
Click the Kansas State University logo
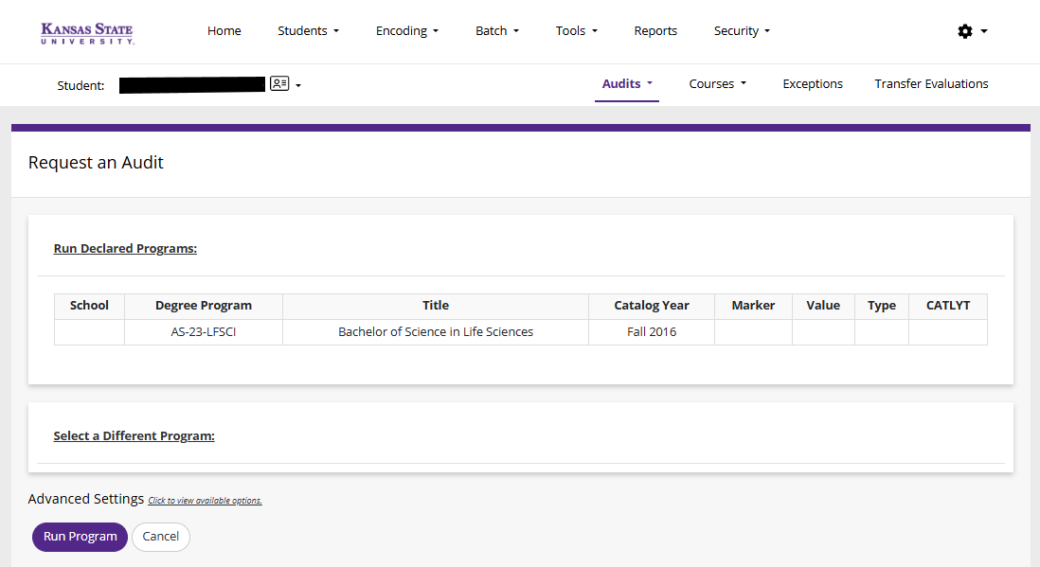(x=87, y=33)
